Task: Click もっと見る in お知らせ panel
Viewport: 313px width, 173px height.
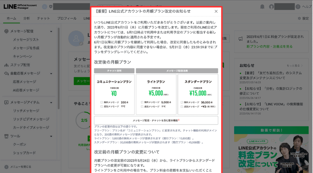Action: pyautogui.click(x=295, y=66)
